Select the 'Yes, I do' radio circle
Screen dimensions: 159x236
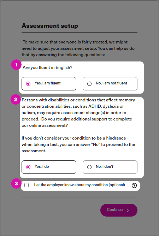click(x=28, y=167)
